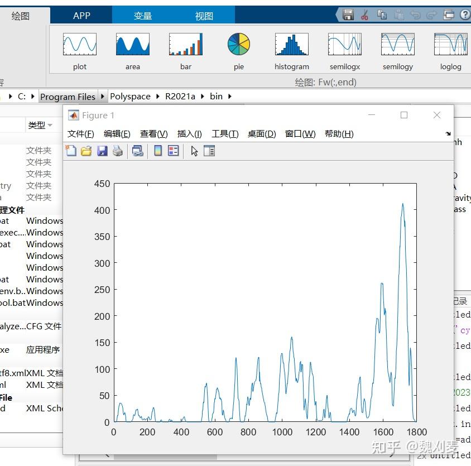Switch to the APP ribbon tab
The height and width of the screenshot is (466, 471).
point(80,16)
